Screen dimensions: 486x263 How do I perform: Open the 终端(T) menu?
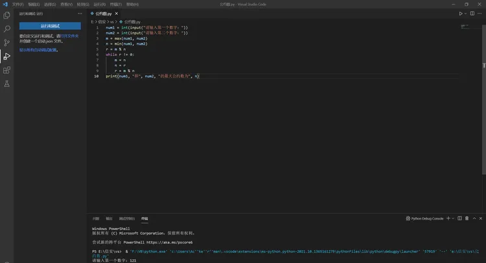115,5
